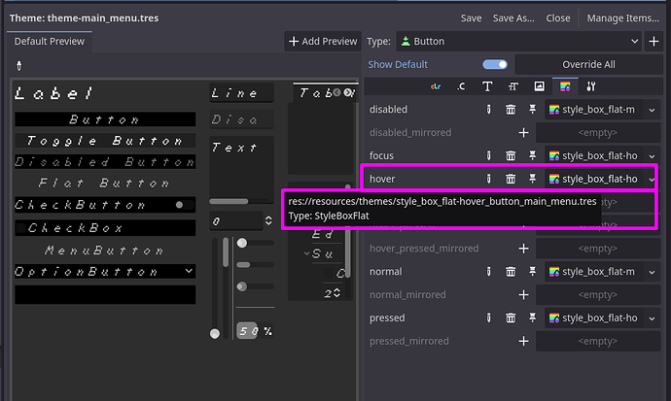Click Save As... for the theme
The height and width of the screenshot is (401, 671).
(x=513, y=17)
